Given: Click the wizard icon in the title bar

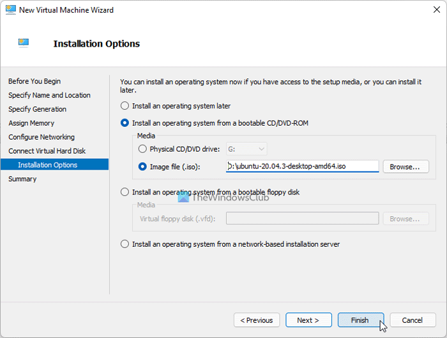Looking at the screenshot, I should 10,10.
